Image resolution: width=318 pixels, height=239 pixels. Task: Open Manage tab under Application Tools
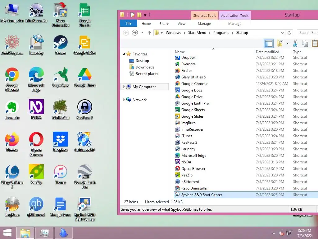click(x=235, y=24)
